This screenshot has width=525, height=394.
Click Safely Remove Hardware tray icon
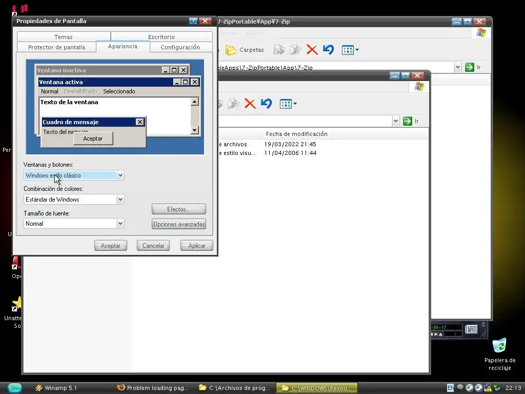click(x=497, y=388)
